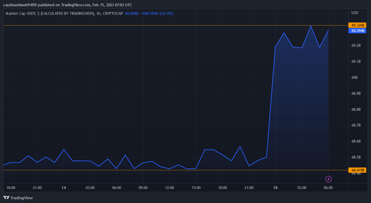Select the 14 date marker on time axis
The width and height of the screenshot is (371, 203).
pyautogui.click(x=64, y=188)
